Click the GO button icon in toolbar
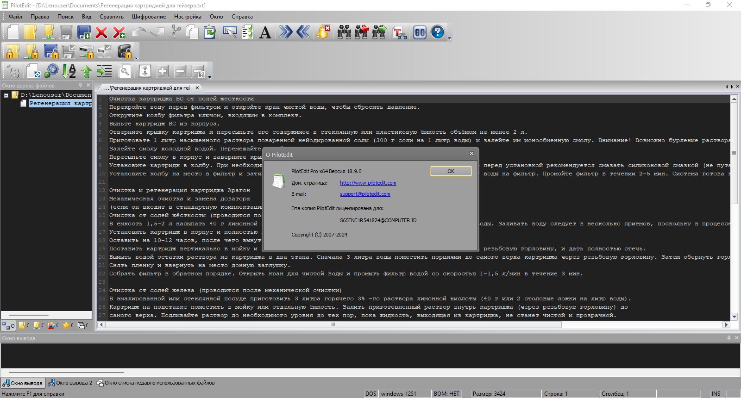Image resolution: width=741 pixels, height=398 pixels. point(420,32)
